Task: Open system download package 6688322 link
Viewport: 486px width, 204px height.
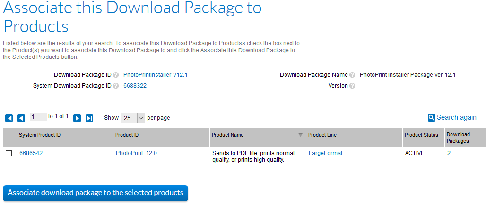Action: 135,86
